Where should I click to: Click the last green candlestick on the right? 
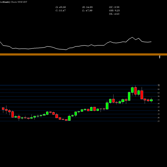[x=151, y=100]
